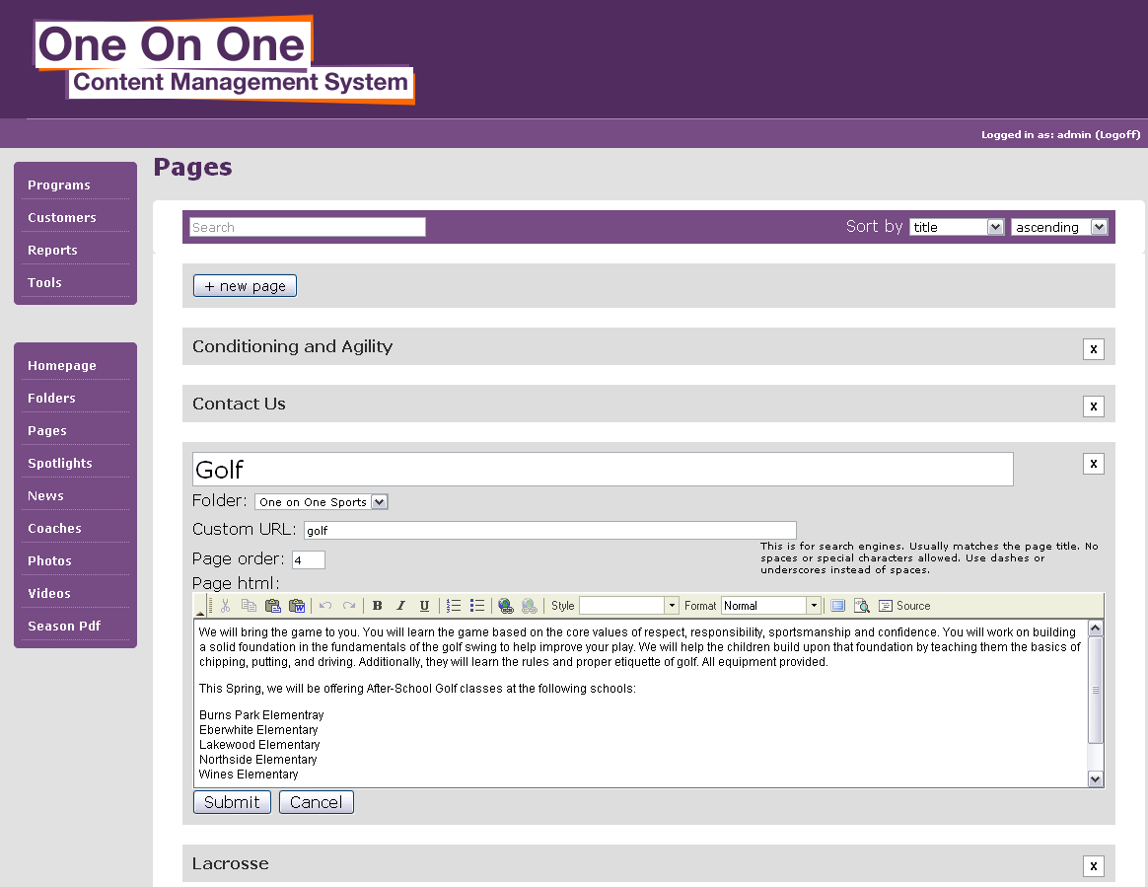The width and height of the screenshot is (1148, 887).
Task: Click Paste from Word icon
Action: [x=297, y=606]
